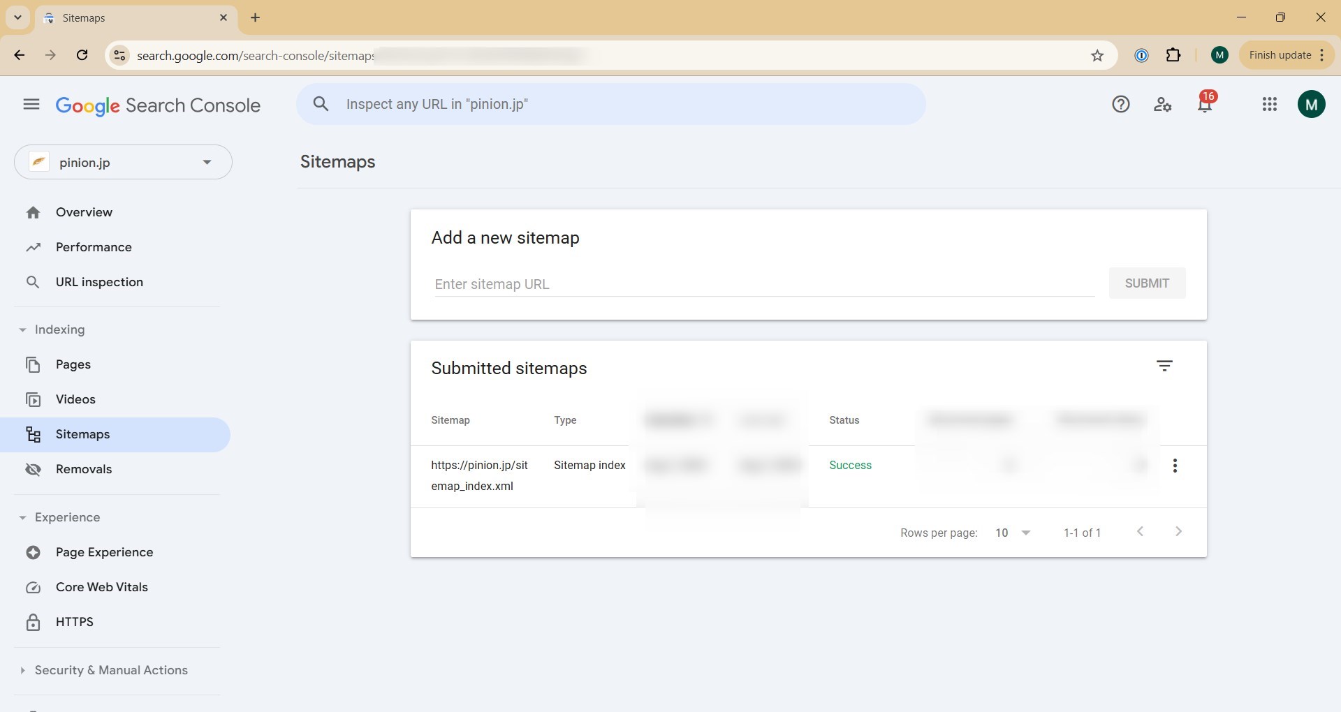Click the SUBMIT sitemap button
The height and width of the screenshot is (712, 1341).
coord(1147,283)
